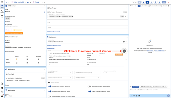Open the Generate Vendor Invoice dropdown

[x=60, y=78]
